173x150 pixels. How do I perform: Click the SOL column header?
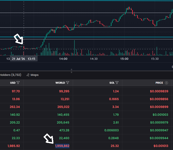[112, 83]
